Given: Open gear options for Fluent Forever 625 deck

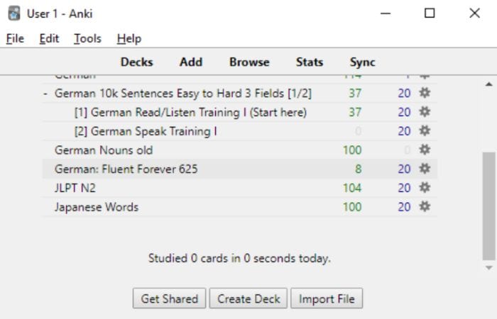Looking at the screenshot, I should 425,169.
